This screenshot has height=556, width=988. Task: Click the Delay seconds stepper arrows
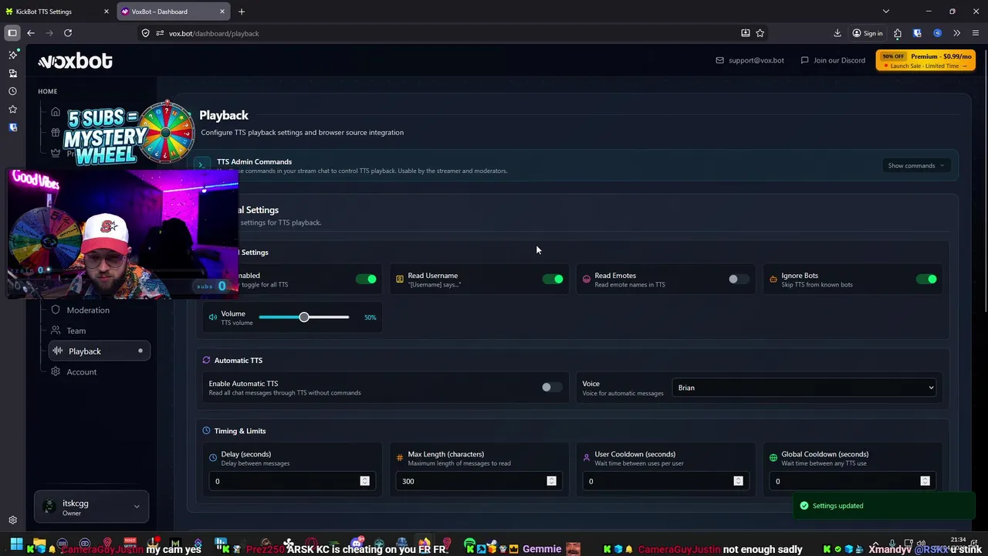tap(364, 481)
